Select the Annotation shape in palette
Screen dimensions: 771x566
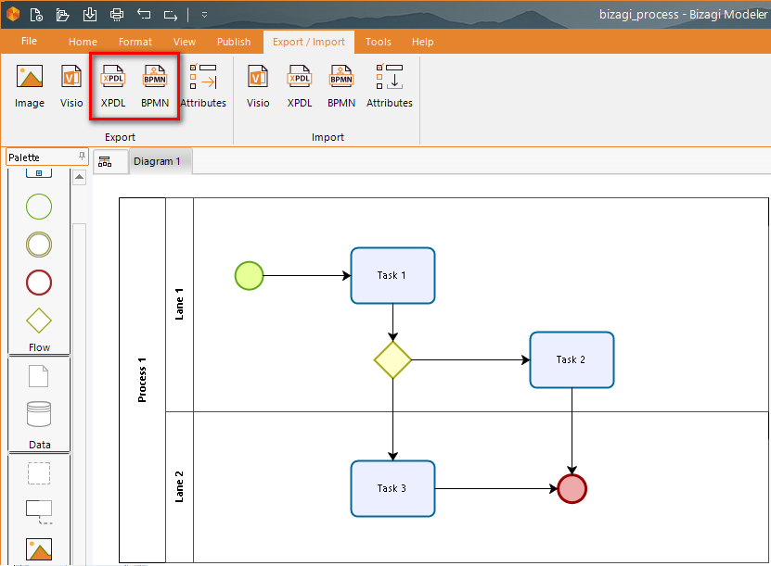click(x=39, y=511)
